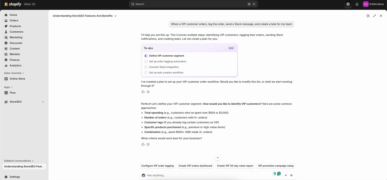Start voice input with the waveform icon
387x180 pixels.
(291, 175)
